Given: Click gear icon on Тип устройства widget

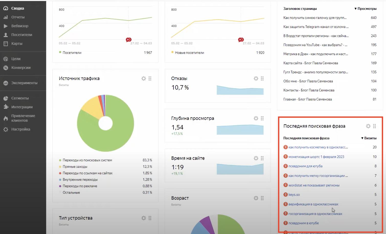Looking at the screenshot, I should [144, 218].
